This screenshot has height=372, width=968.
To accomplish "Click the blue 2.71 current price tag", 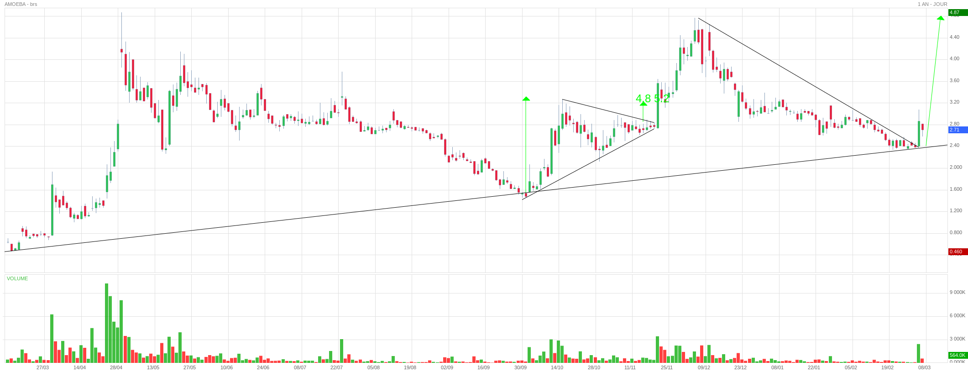I will tap(958, 130).
